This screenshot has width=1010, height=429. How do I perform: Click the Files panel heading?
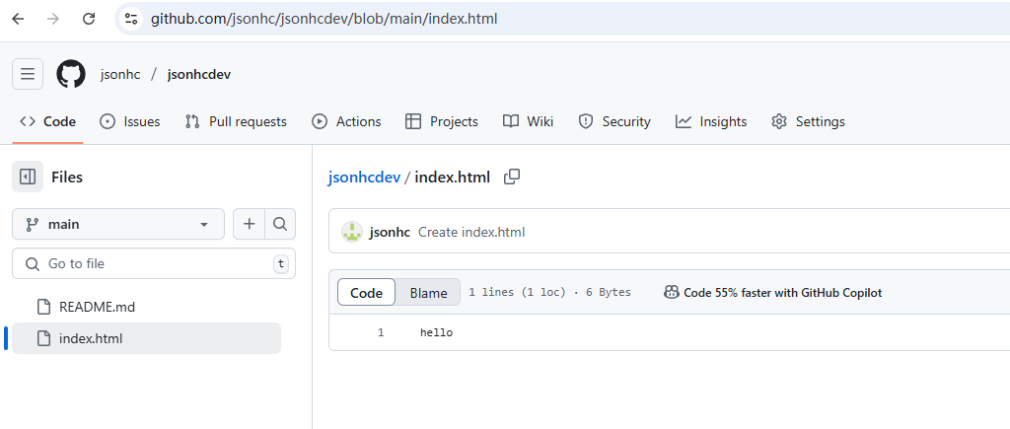click(x=67, y=178)
